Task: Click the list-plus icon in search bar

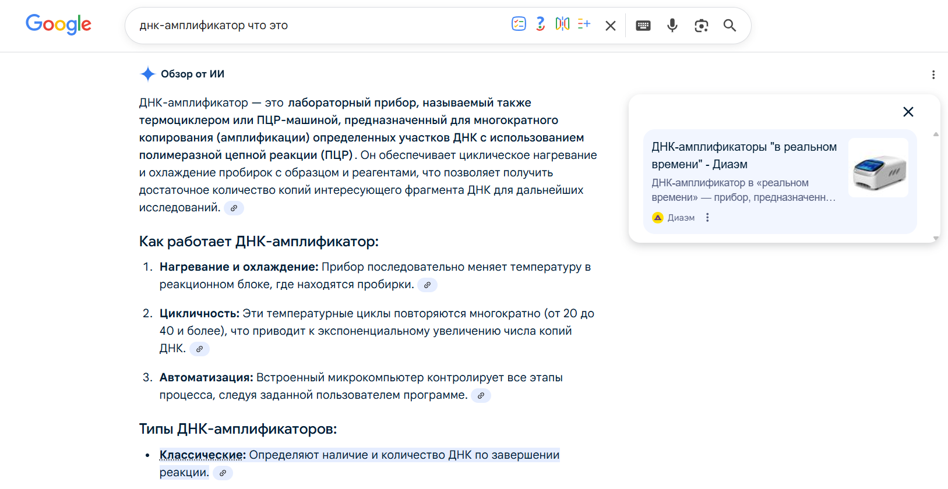Action: (x=584, y=24)
